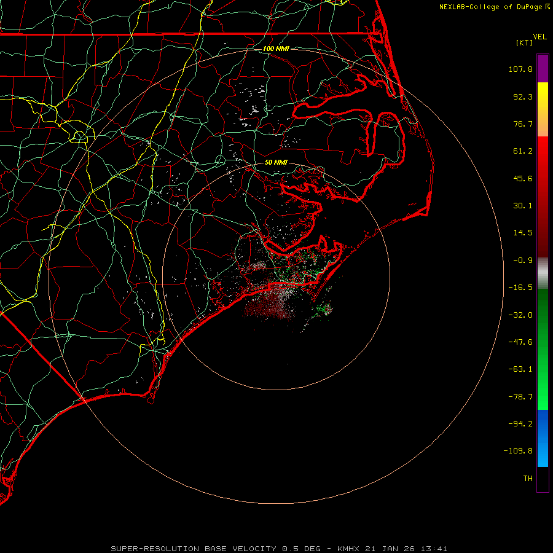The width and height of the screenshot is (553, 553).
Task: Click the 30.1 velocity scale value
Action: [523, 206]
